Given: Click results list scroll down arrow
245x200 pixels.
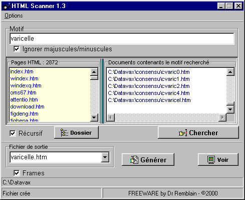Looking at the screenshot, I should [230, 110].
